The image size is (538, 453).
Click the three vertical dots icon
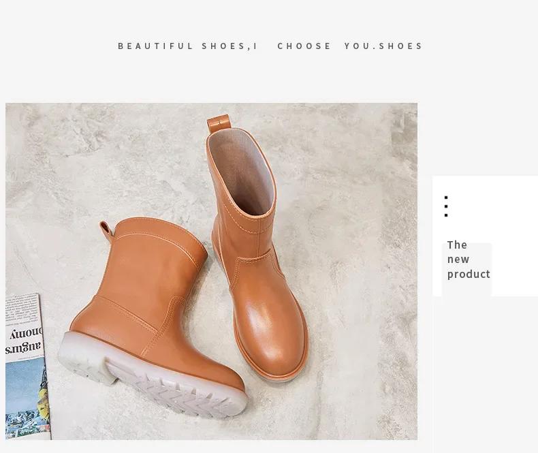coord(446,206)
